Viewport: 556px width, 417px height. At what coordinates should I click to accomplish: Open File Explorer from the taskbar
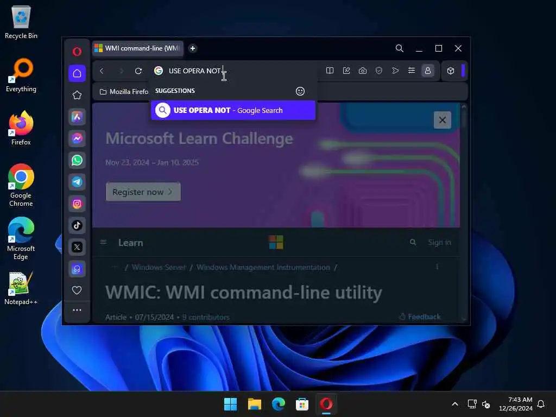[255, 404]
